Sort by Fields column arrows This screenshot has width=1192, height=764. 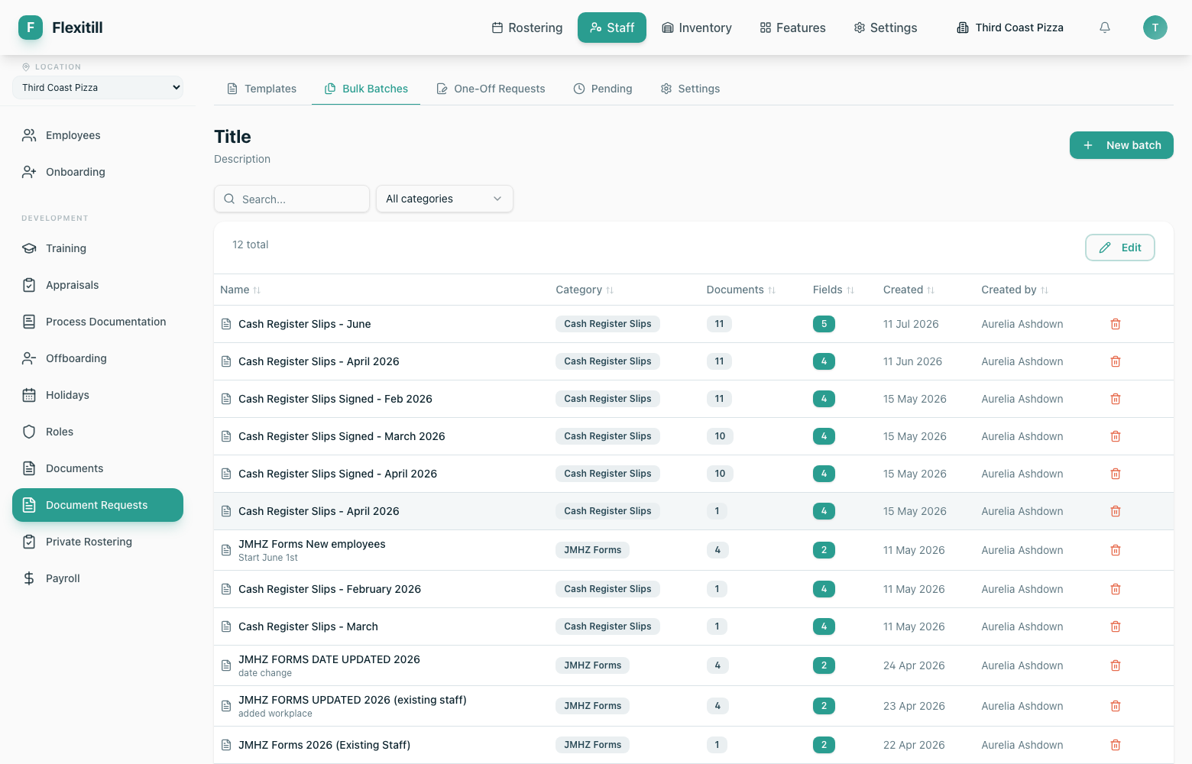coord(850,290)
